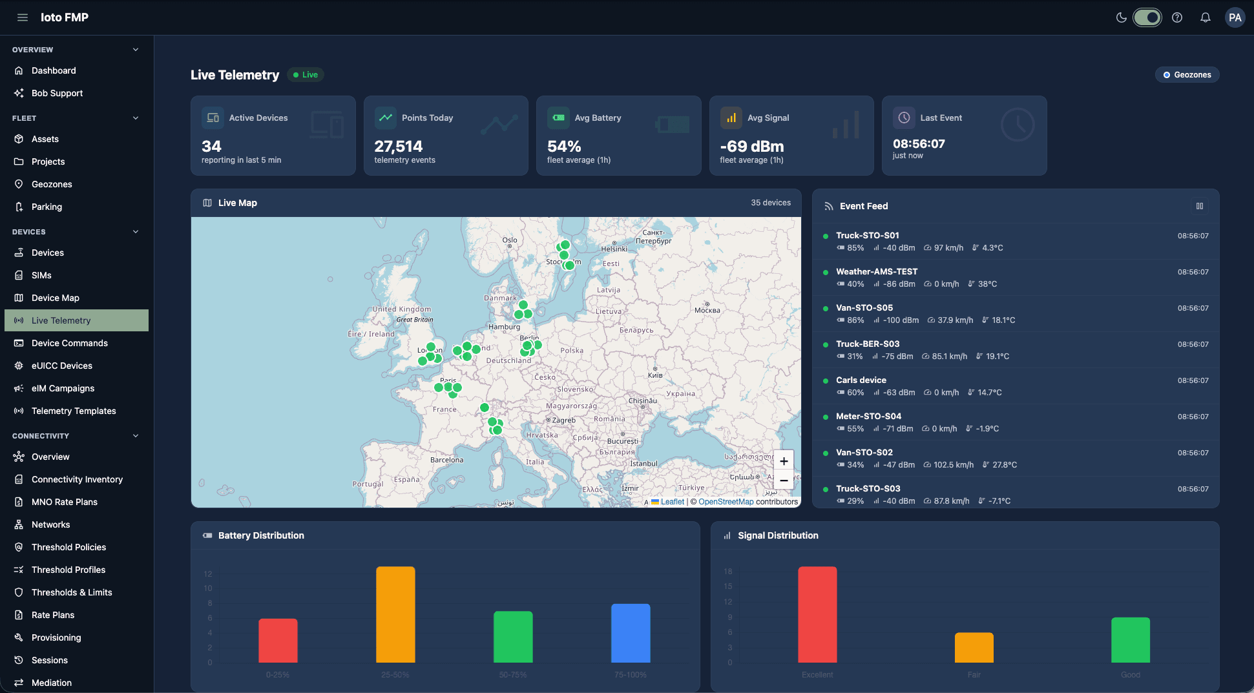The height and width of the screenshot is (693, 1254).
Task: Select the Van-STO-S02 event row
Action: pos(1016,459)
